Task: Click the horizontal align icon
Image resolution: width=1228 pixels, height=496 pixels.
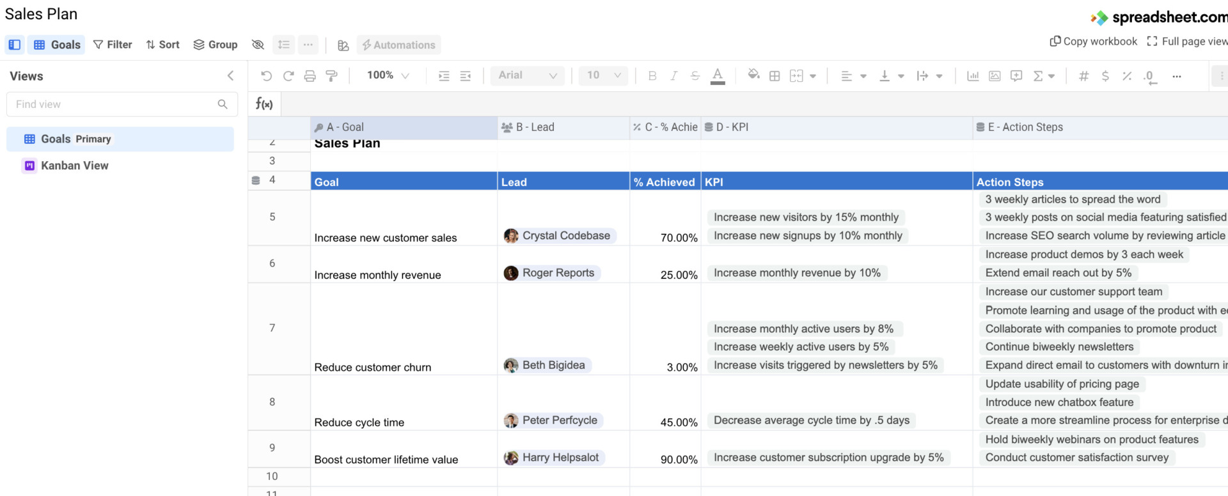Action: 846,76
